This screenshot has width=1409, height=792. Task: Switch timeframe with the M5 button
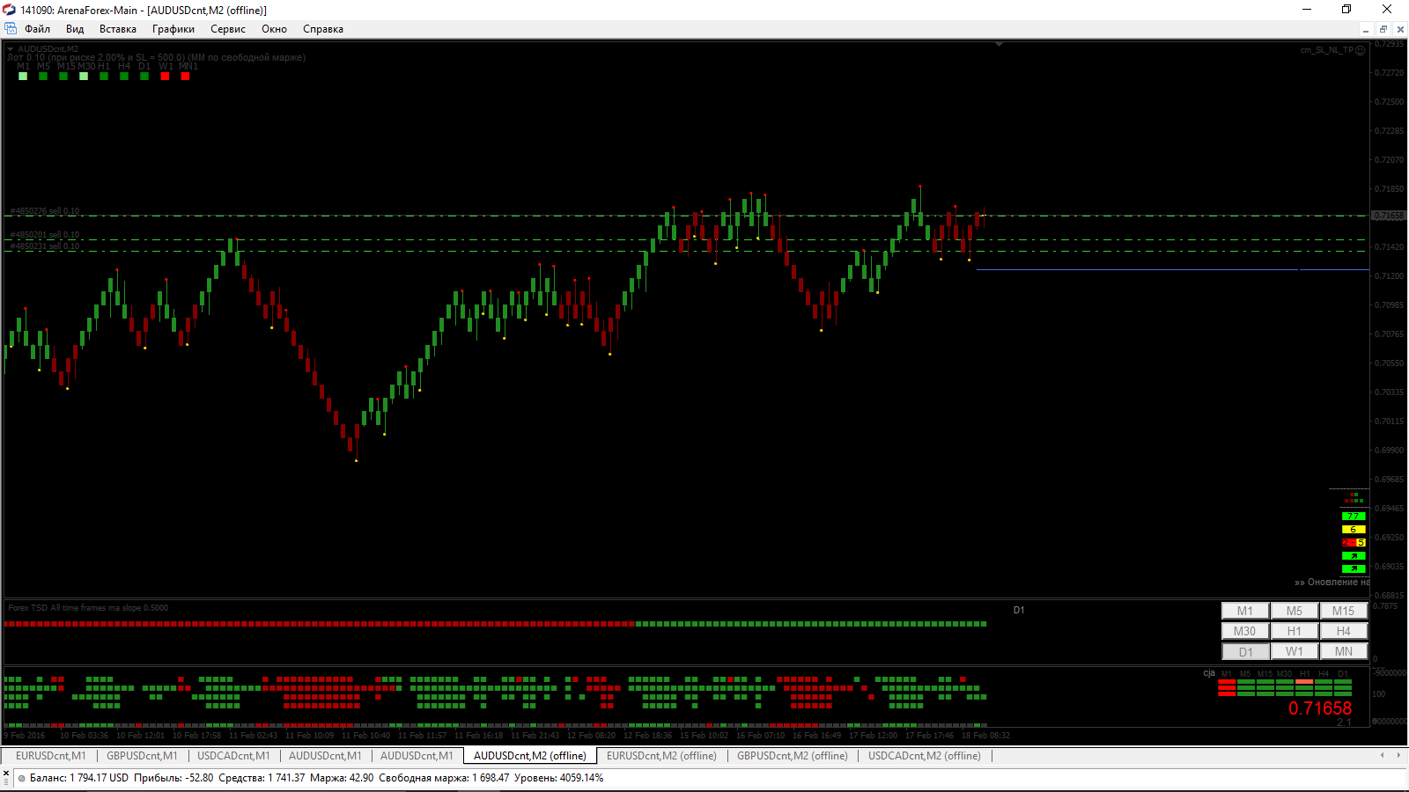[x=1295, y=611]
